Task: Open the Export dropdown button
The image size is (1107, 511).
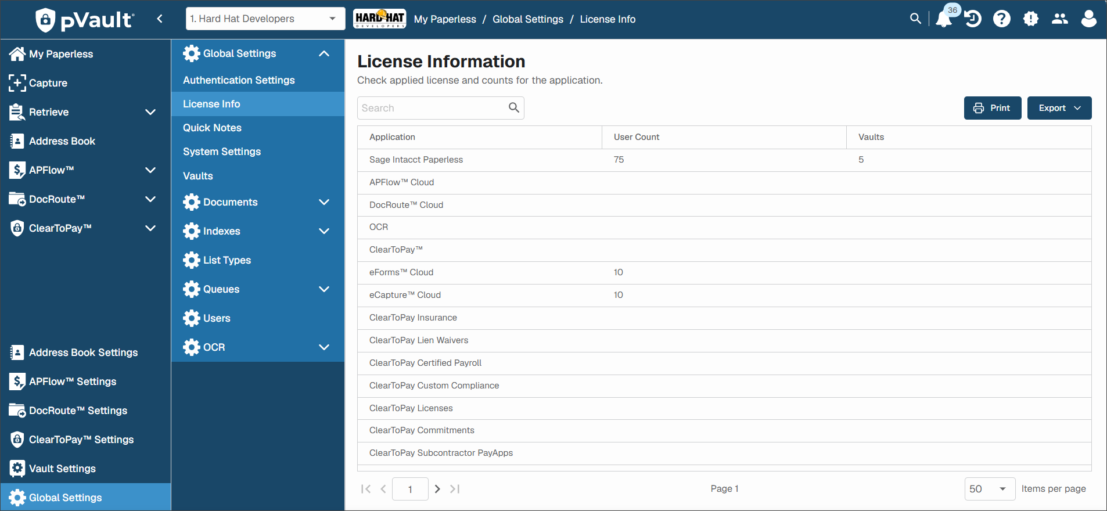Action: (x=1059, y=108)
